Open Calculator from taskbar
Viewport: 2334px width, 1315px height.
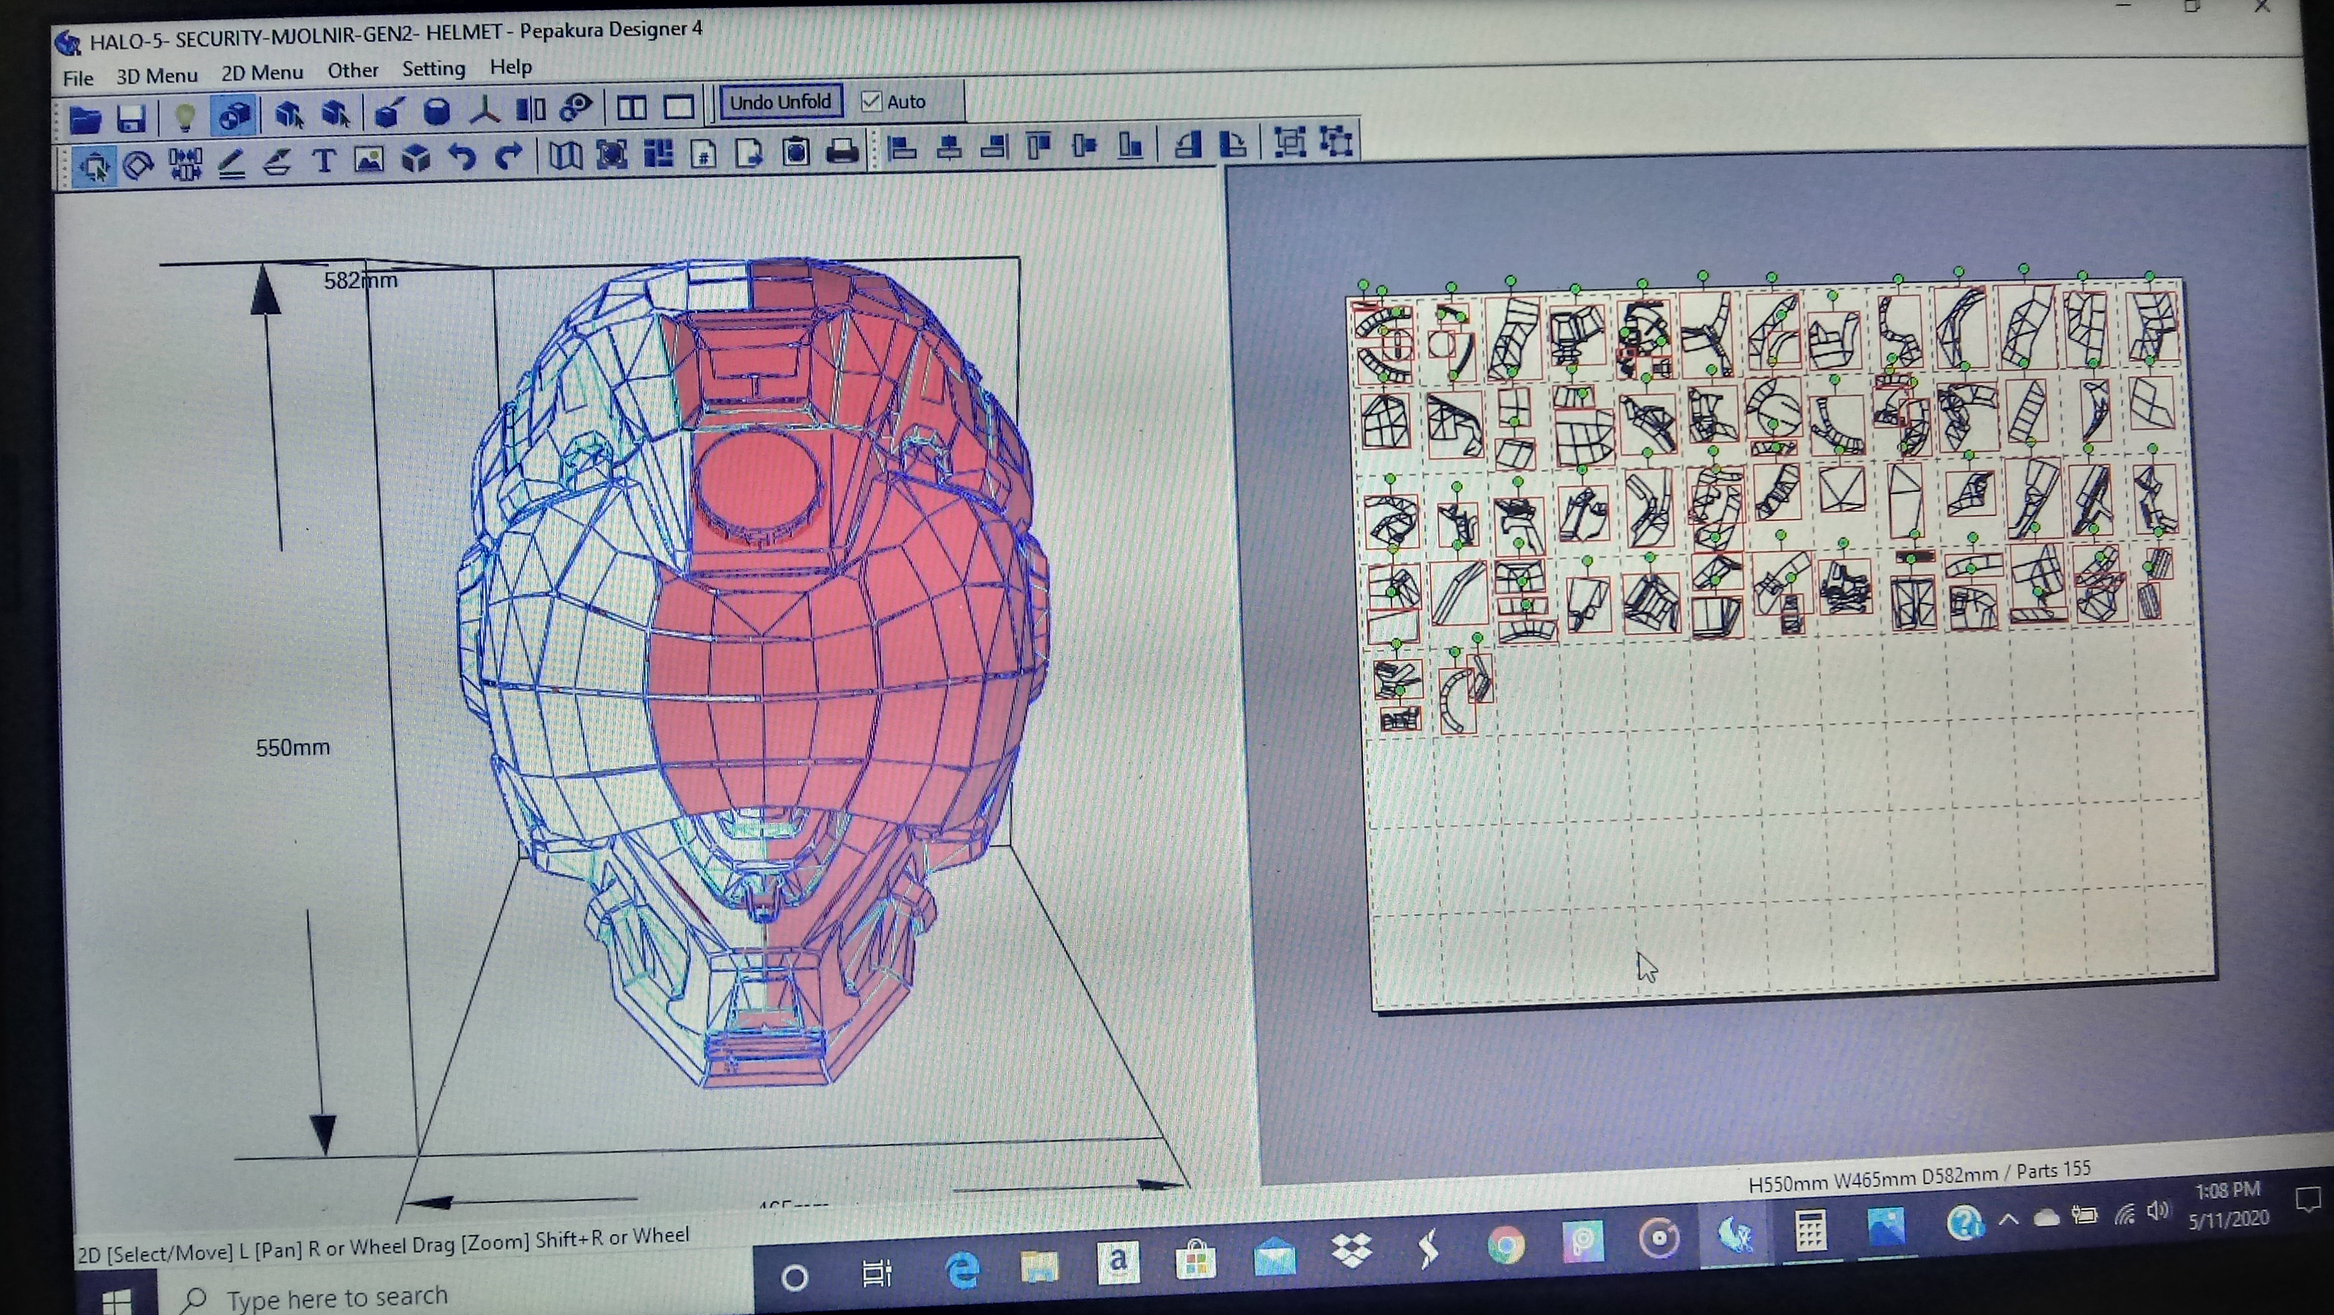pos(1809,1231)
